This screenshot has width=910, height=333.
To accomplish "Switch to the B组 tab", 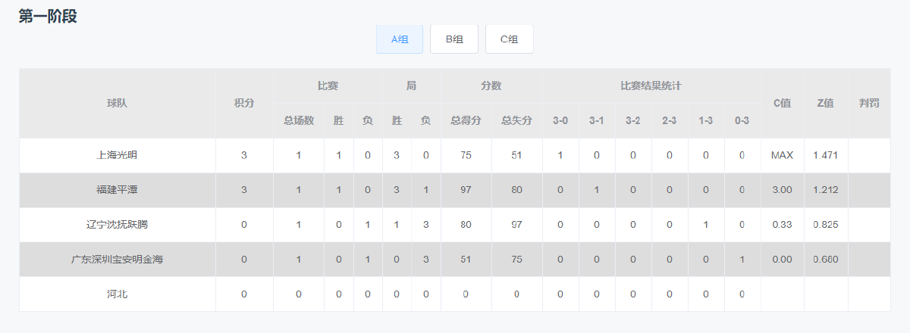I will tap(454, 39).
